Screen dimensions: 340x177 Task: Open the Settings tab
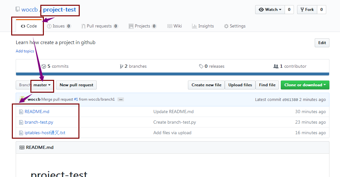235,26
